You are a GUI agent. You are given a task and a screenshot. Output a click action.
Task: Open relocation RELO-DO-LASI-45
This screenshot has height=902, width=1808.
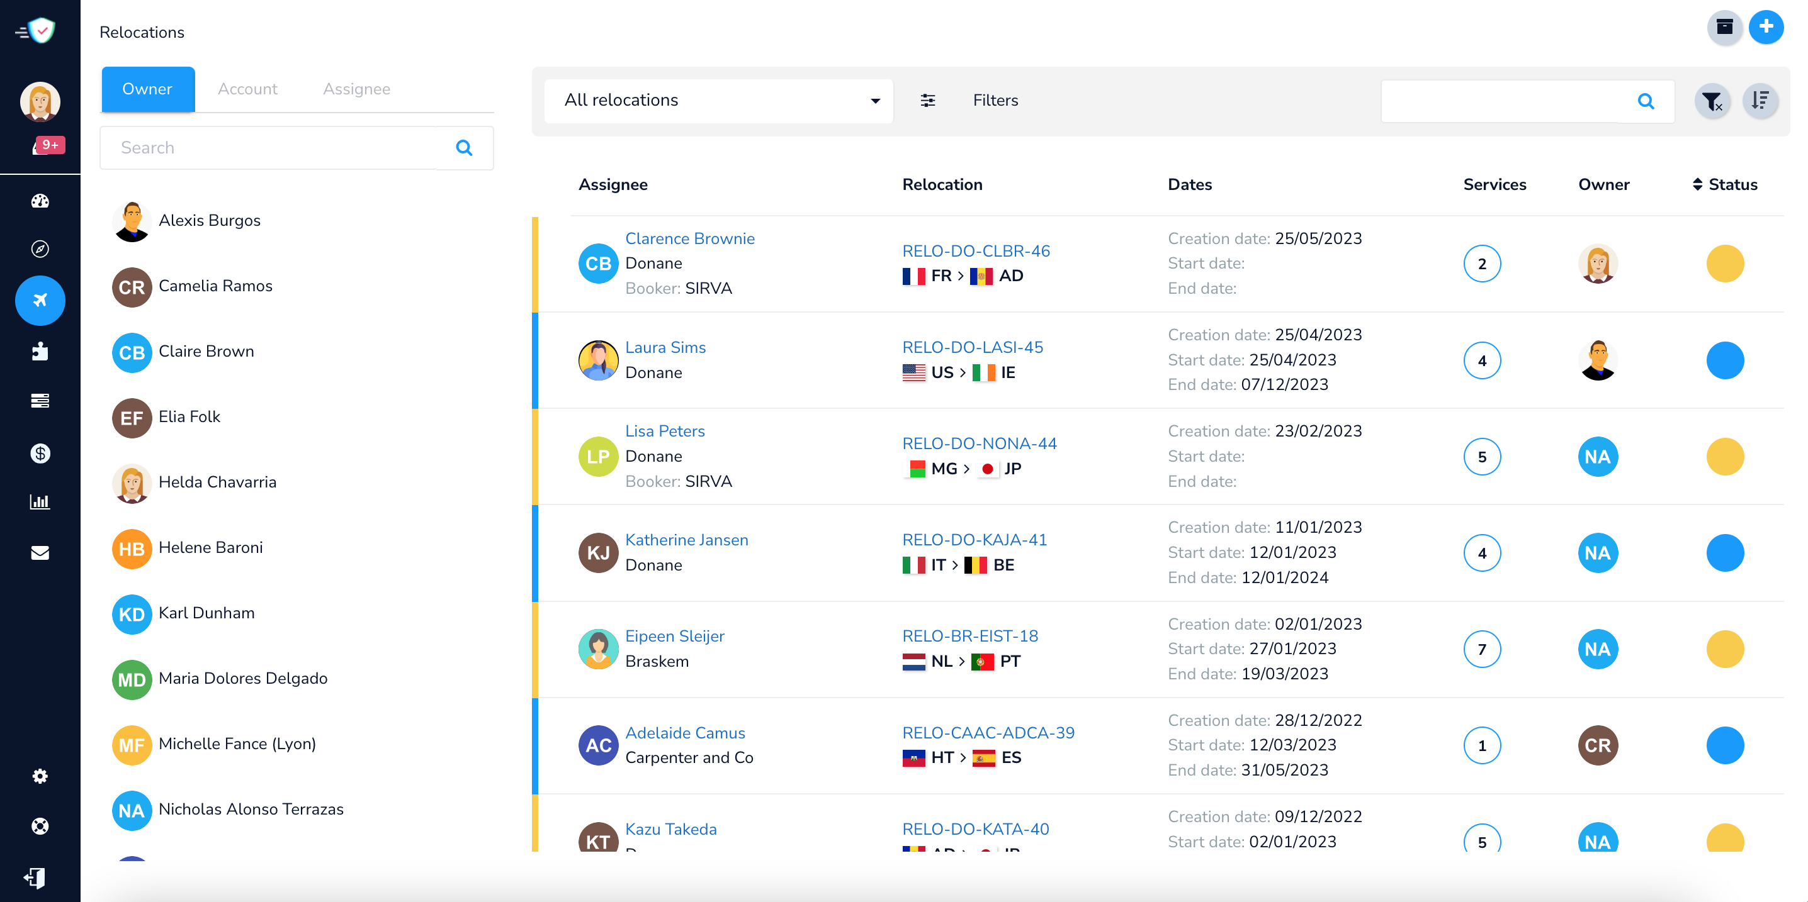click(x=973, y=347)
